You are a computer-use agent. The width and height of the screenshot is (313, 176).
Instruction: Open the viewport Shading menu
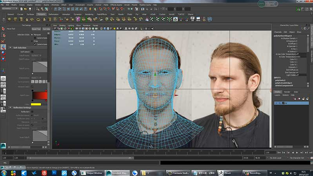pyautogui.click(x=62, y=26)
